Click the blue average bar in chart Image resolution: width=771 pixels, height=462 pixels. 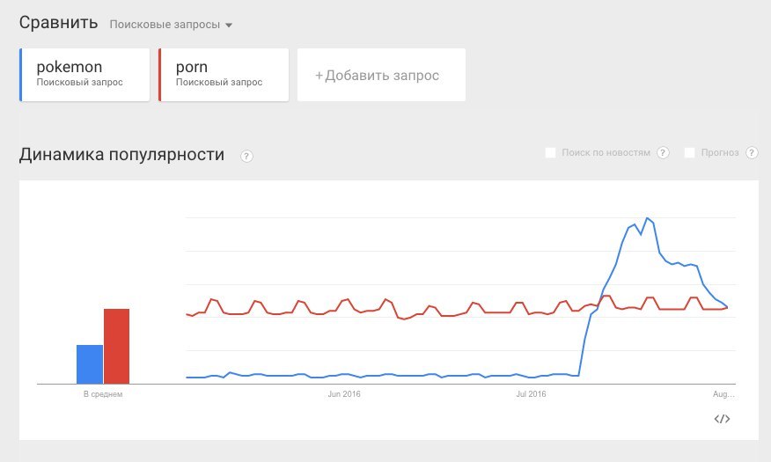90,364
